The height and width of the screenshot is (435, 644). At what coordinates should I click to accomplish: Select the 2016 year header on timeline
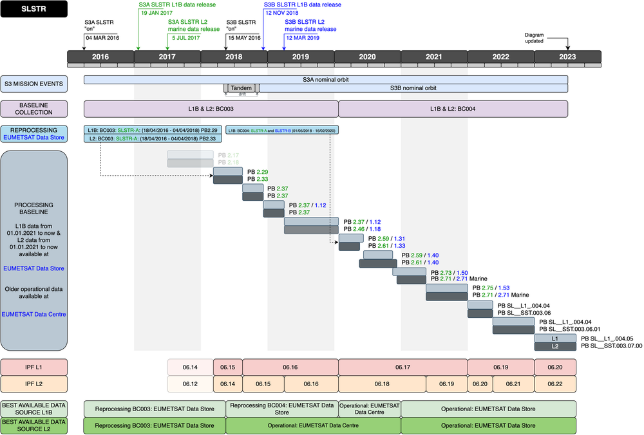coord(100,57)
